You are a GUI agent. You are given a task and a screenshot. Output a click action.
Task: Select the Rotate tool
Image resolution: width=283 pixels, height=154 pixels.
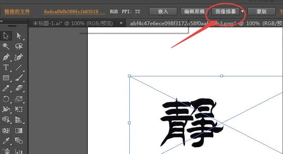[6, 99]
